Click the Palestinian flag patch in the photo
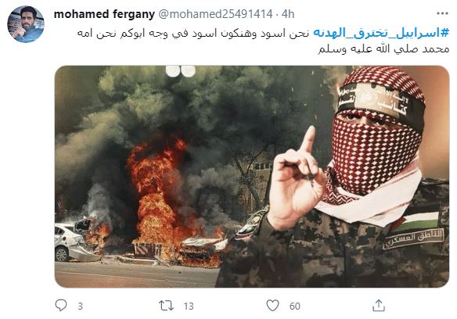Screen dimensions: 457x319 [x=417, y=220]
